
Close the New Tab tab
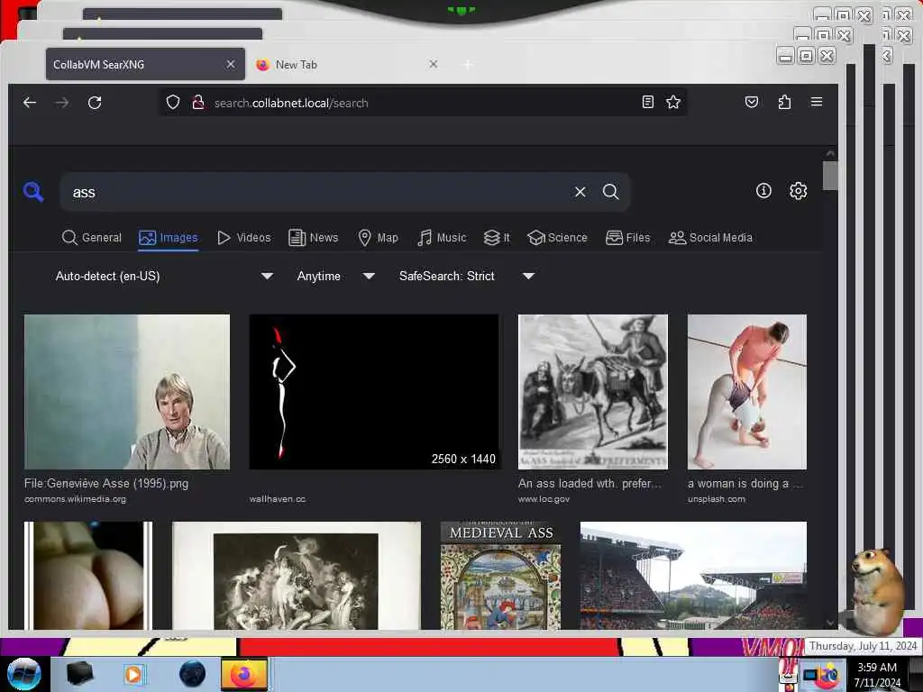[434, 64]
